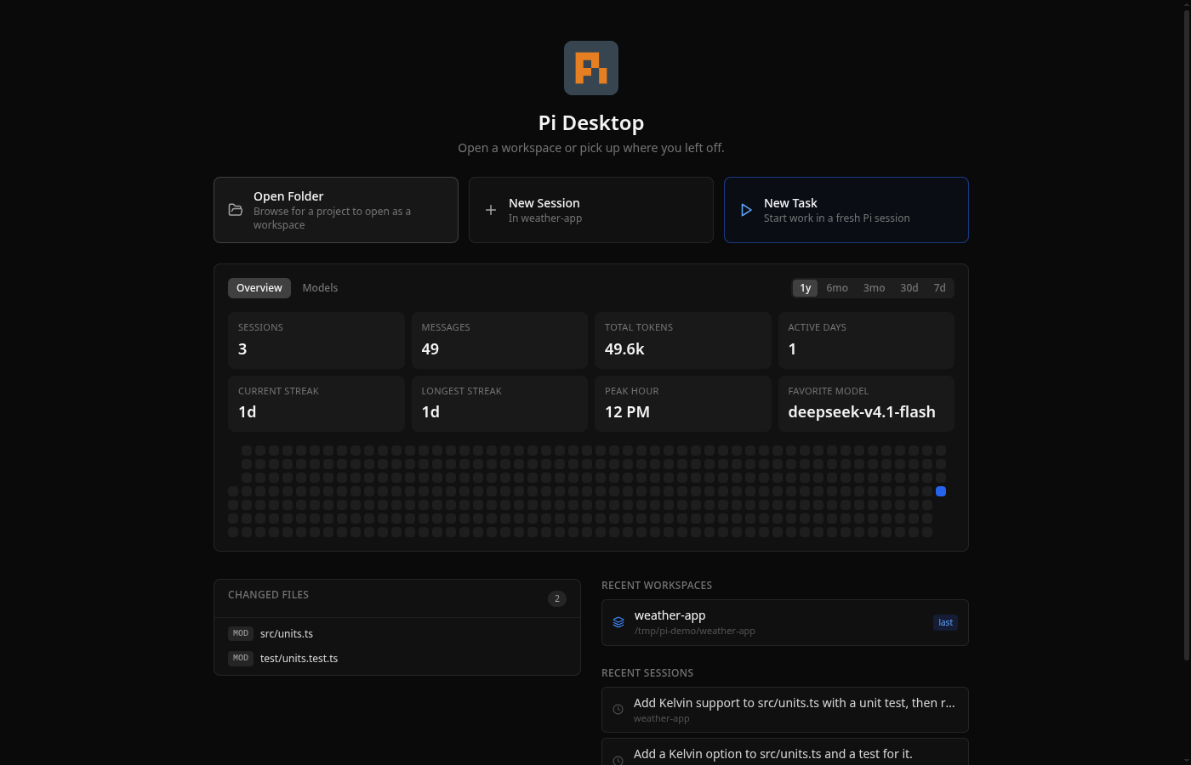The image size is (1191, 765).
Task: Launch a New Task
Action: [846, 210]
